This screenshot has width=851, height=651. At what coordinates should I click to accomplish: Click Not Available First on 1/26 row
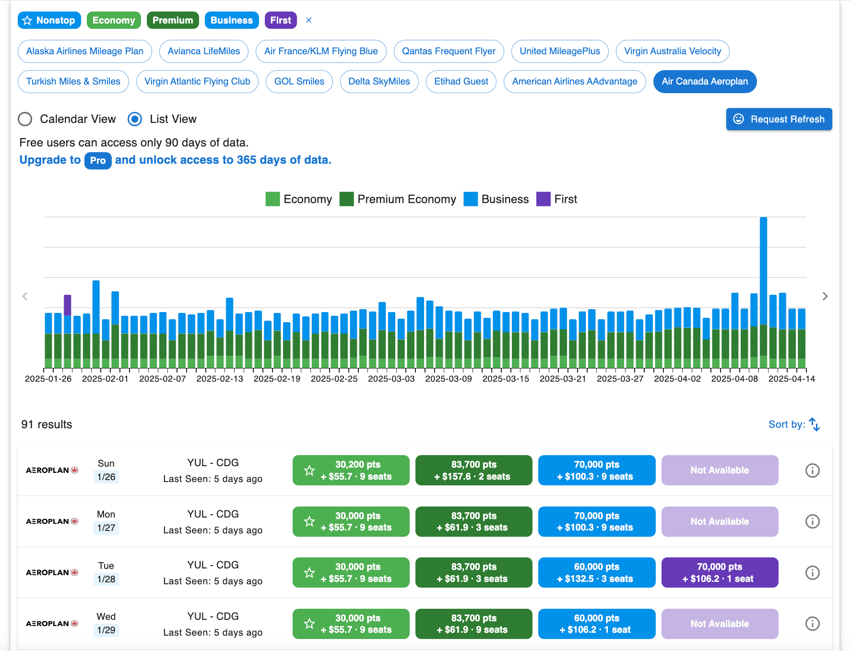[720, 470]
